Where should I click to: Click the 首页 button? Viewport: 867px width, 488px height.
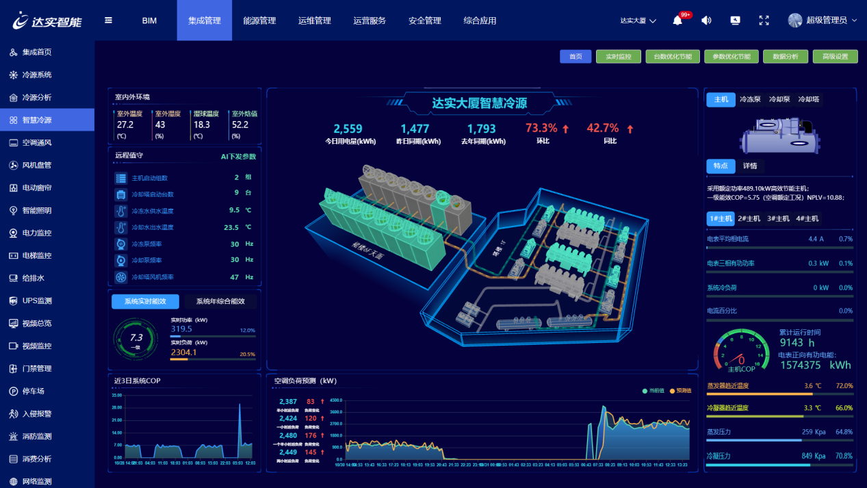click(x=575, y=57)
